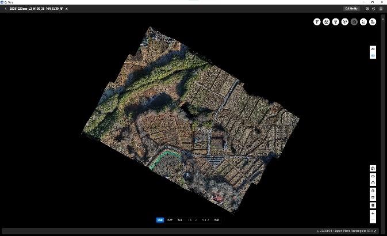Click the top bar icon just right of DJI Modify
Image resolution: width=387 pixels, height=236 pixels.
tap(367, 9)
